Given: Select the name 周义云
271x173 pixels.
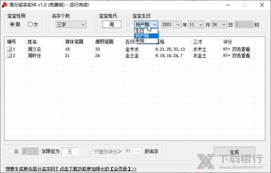Looking at the screenshot, I should pos(34,49).
